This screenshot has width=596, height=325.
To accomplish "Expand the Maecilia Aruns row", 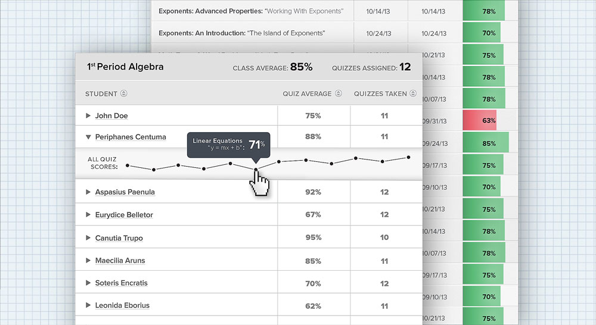I will point(88,261).
